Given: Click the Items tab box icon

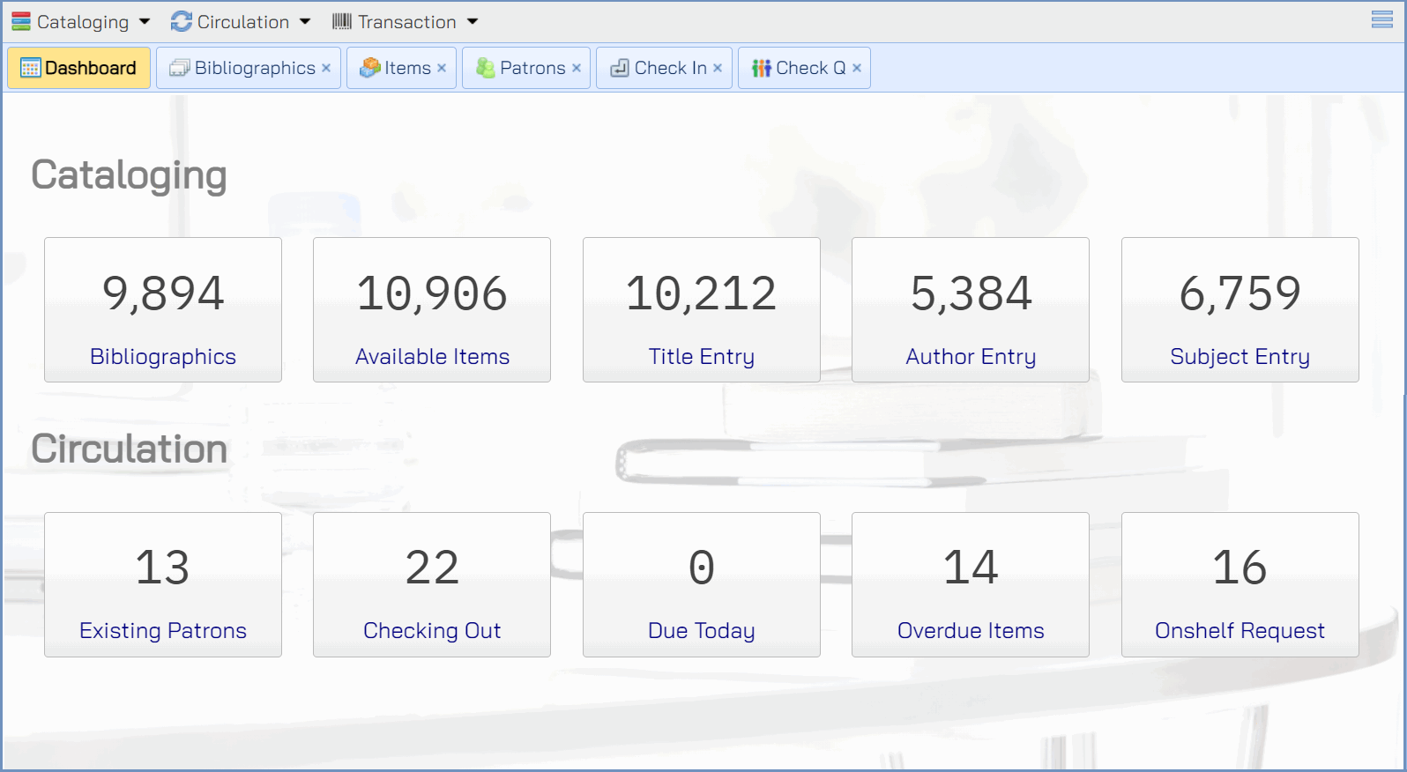Looking at the screenshot, I should (370, 68).
